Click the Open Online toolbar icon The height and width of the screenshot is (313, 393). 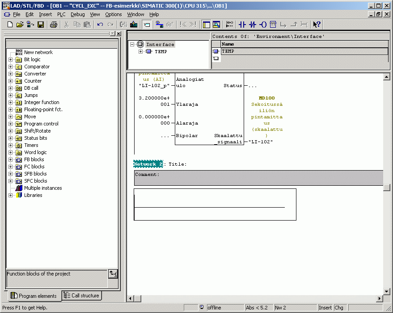[30, 25]
